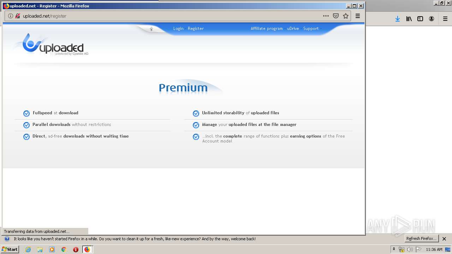Launch Opera from taskbar
The height and width of the screenshot is (254, 452).
tap(76, 249)
